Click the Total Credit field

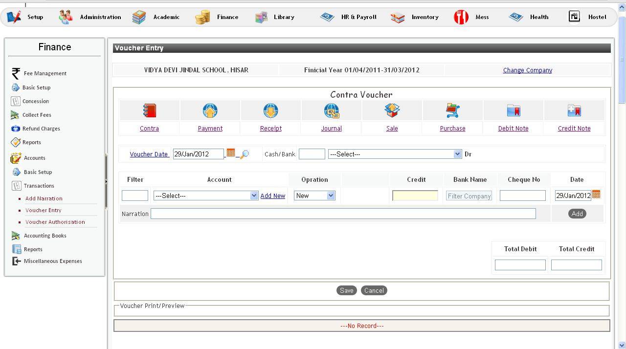tap(577, 265)
